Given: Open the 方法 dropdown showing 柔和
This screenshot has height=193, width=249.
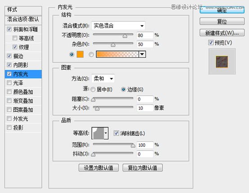Looking at the screenshot, I should tap(103, 78).
